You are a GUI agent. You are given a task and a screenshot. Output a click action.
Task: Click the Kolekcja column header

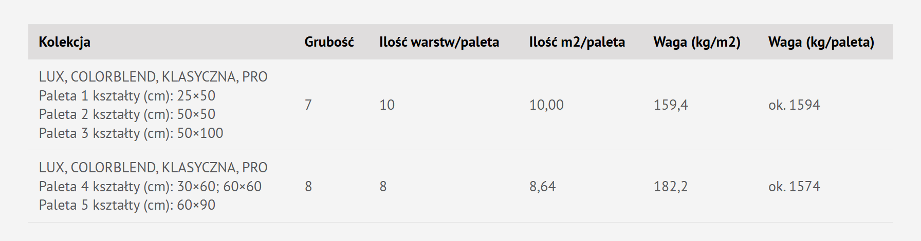point(65,42)
